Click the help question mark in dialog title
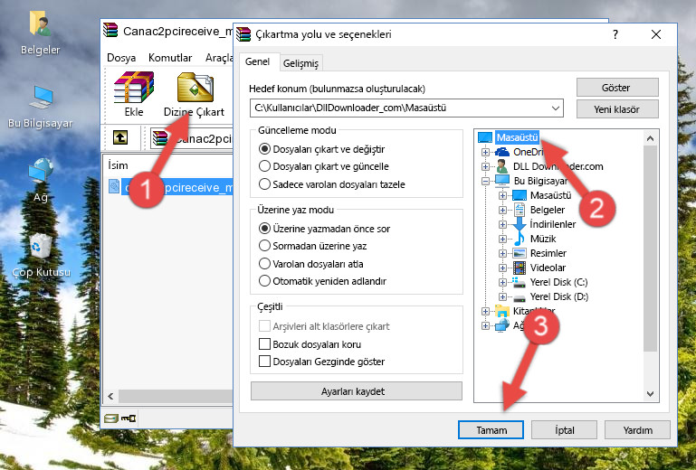696x470 pixels. [615, 34]
